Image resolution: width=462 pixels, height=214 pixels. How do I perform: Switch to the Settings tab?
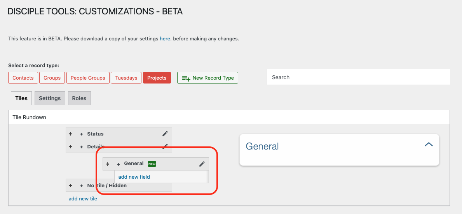[50, 98]
